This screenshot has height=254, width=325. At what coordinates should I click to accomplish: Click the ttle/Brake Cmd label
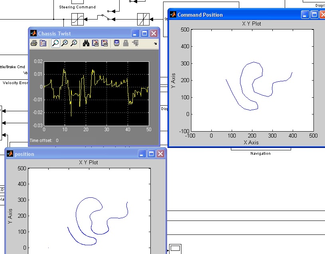click(x=12, y=67)
